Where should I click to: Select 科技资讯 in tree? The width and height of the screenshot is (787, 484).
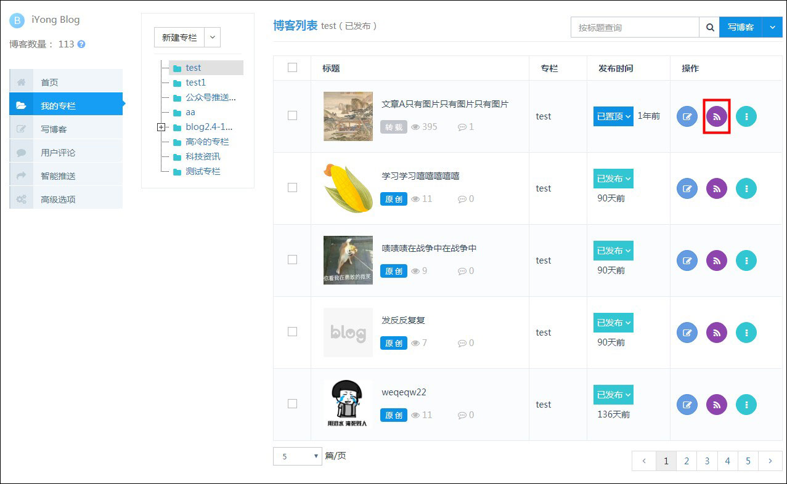203,156
